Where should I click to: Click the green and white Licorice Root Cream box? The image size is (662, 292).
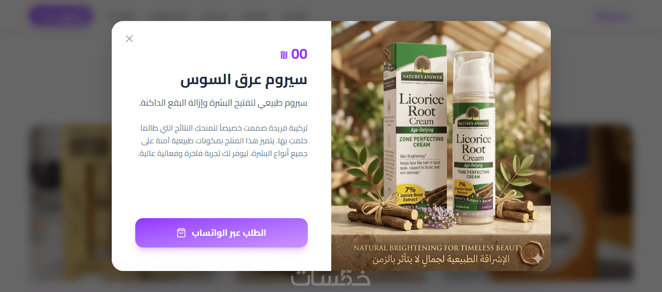click(416, 128)
